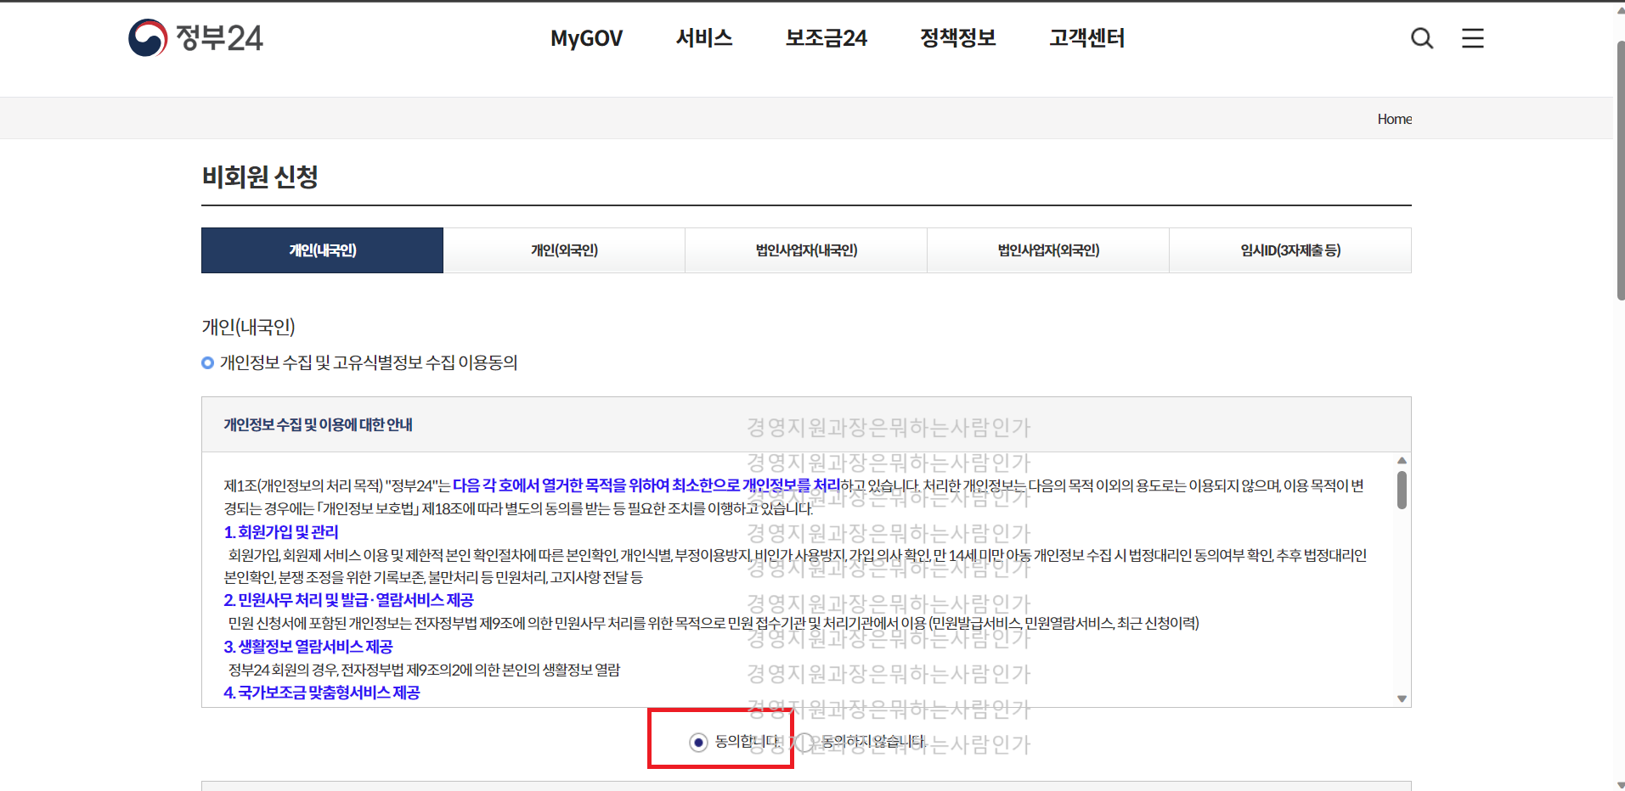Click the 국가보조금 맞춤형서비스 제공 link
Screen dimensions: 1625x791
tap(322, 693)
